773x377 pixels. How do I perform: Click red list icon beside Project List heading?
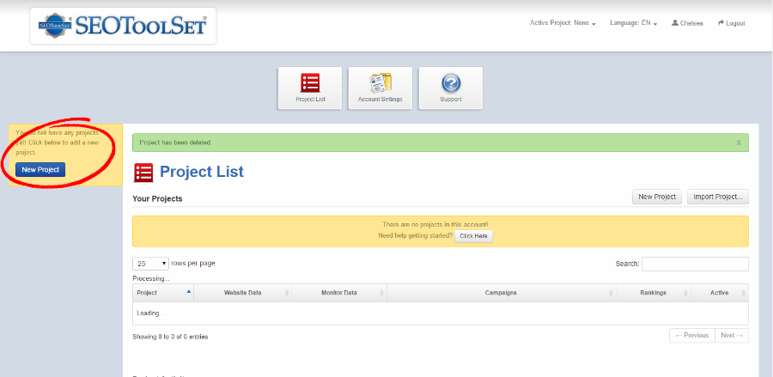pyautogui.click(x=143, y=172)
